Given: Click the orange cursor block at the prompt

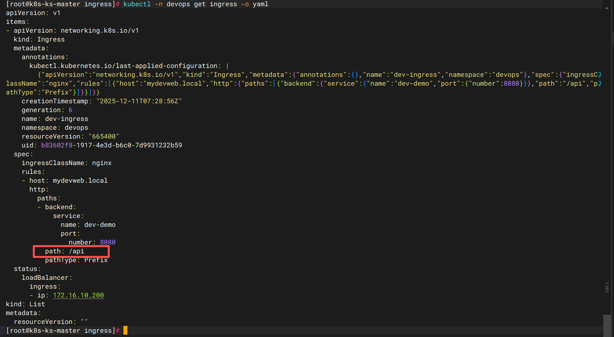Looking at the screenshot, I should (125, 330).
